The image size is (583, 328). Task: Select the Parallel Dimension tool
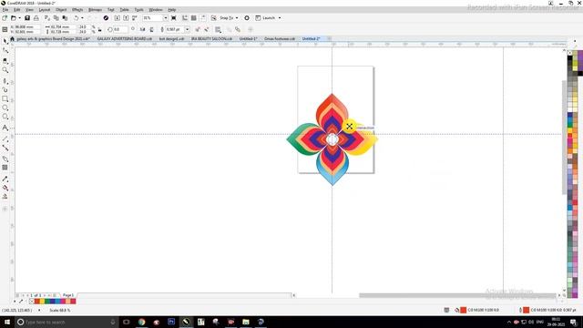pos(5,138)
